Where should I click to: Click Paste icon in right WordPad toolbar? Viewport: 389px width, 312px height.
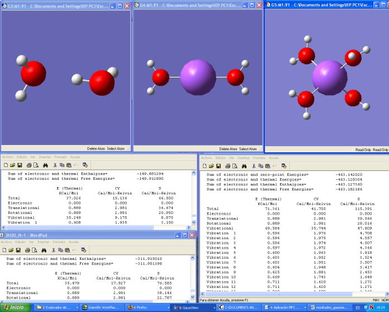click(268, 166)
